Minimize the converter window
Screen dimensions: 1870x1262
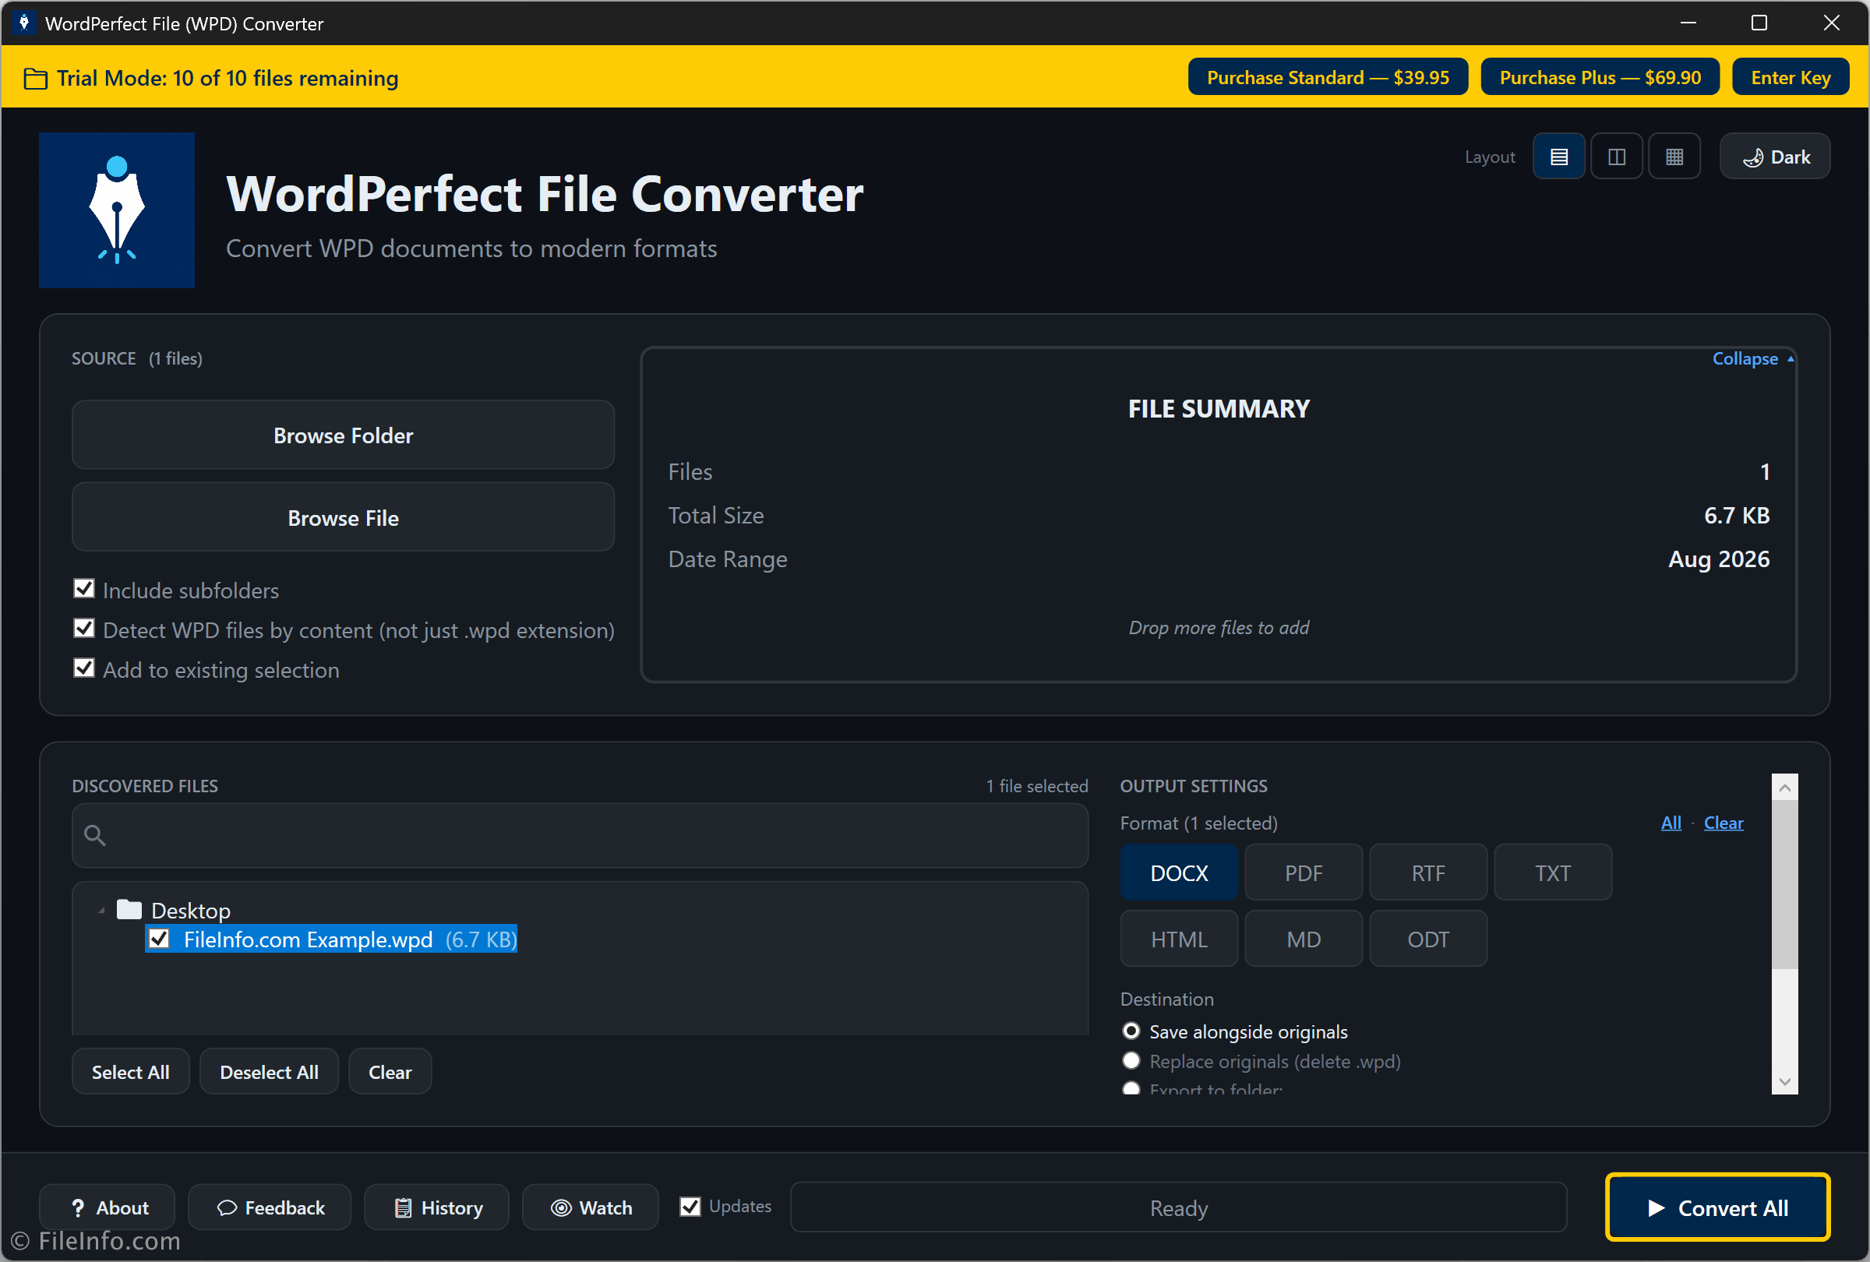1688,23
